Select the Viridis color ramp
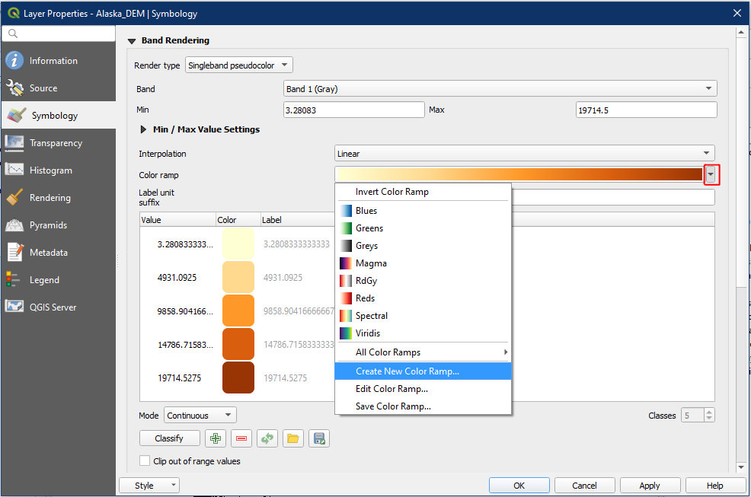The width and height of the screenshot is (751, 497). coord(368,333)
